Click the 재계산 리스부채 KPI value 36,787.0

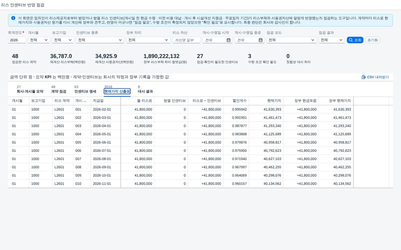click(61, 56)
